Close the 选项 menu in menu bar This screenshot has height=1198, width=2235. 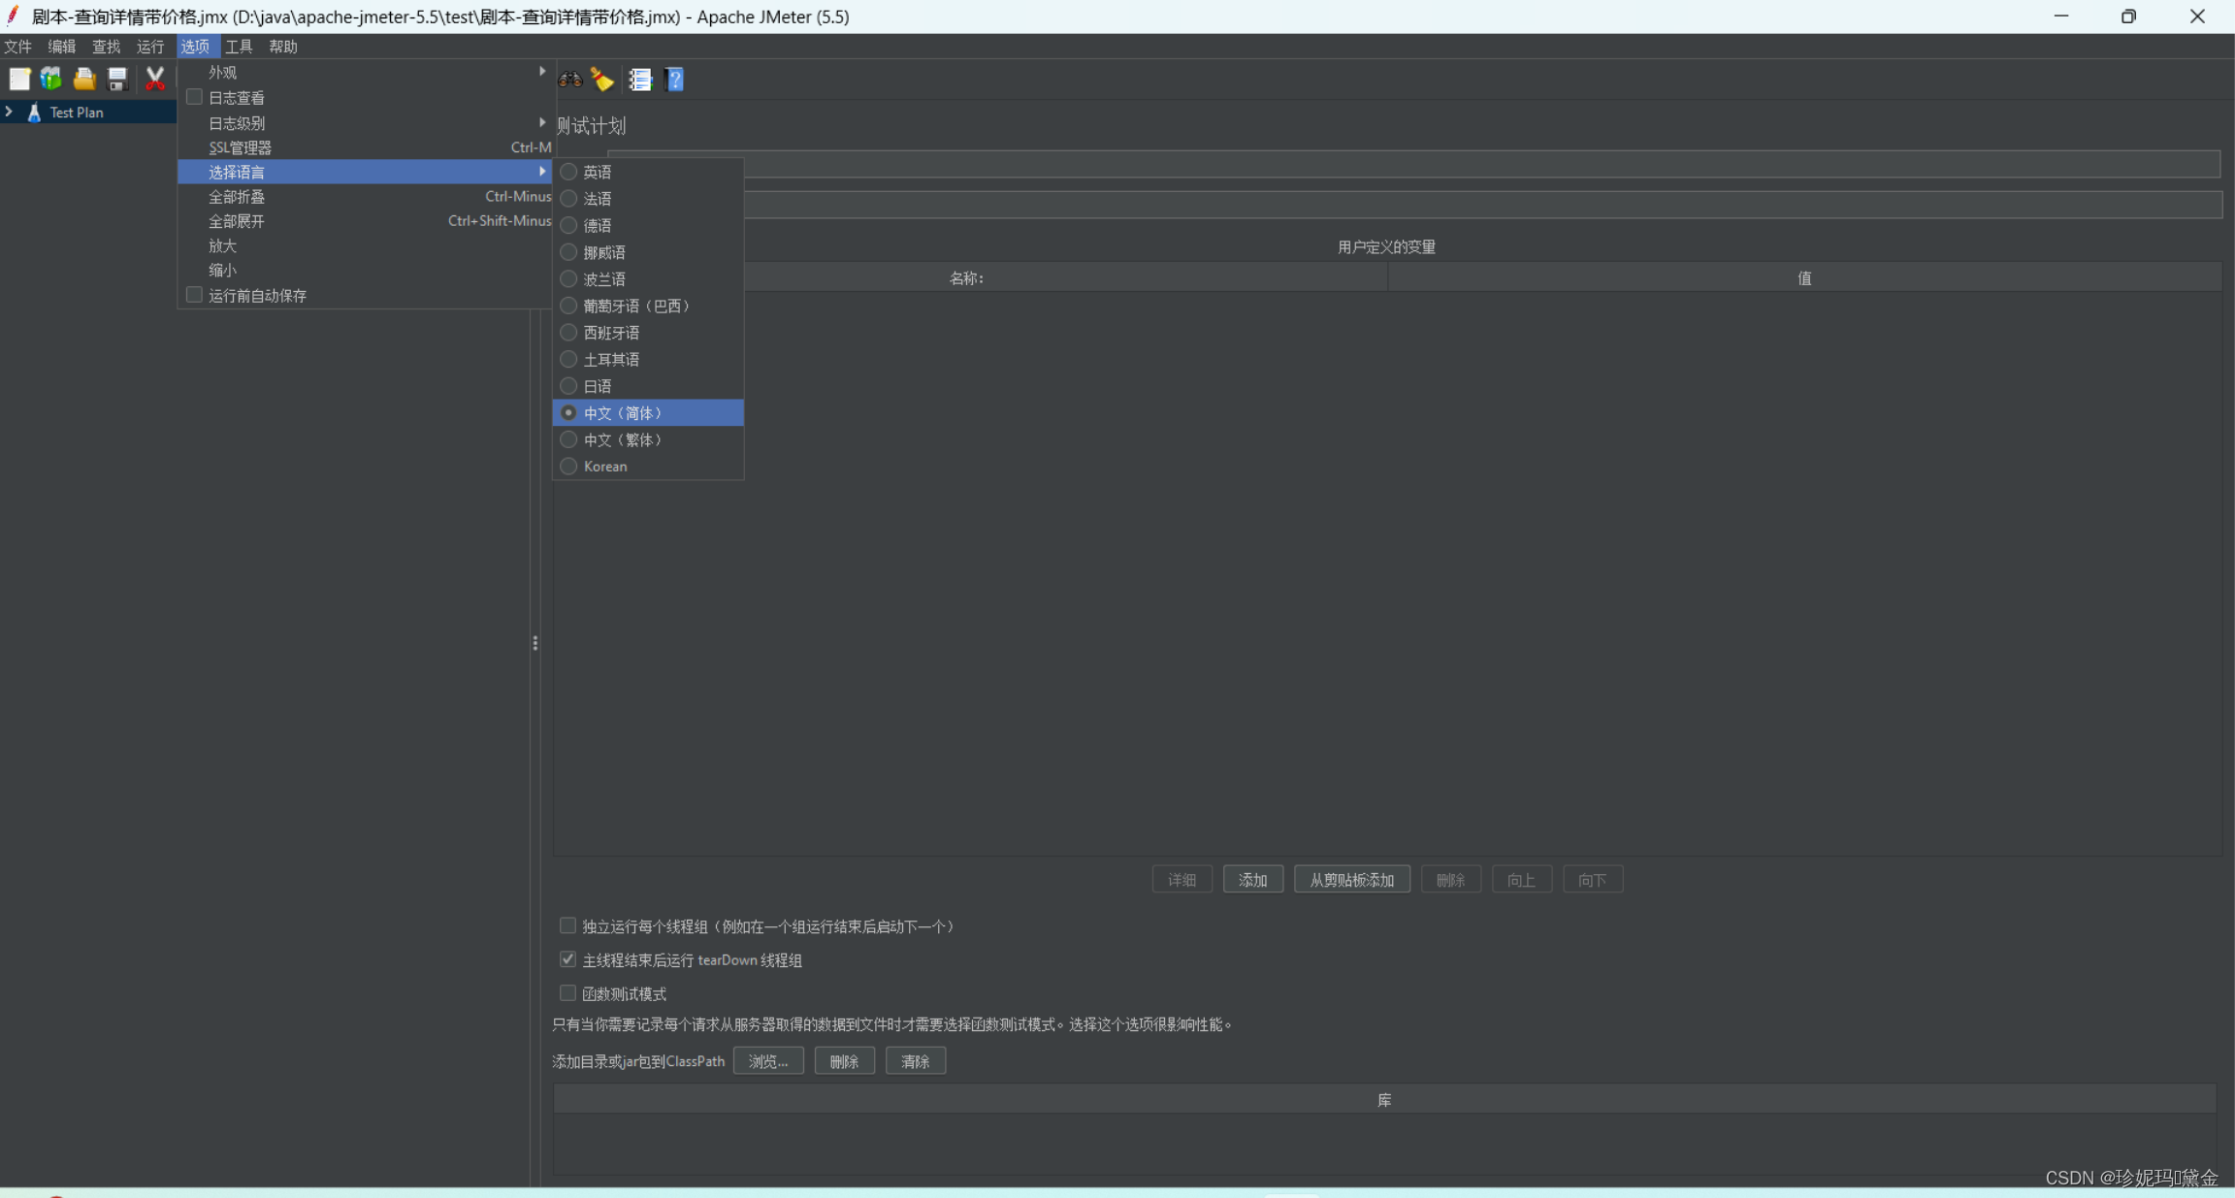(x=196, y=47)
